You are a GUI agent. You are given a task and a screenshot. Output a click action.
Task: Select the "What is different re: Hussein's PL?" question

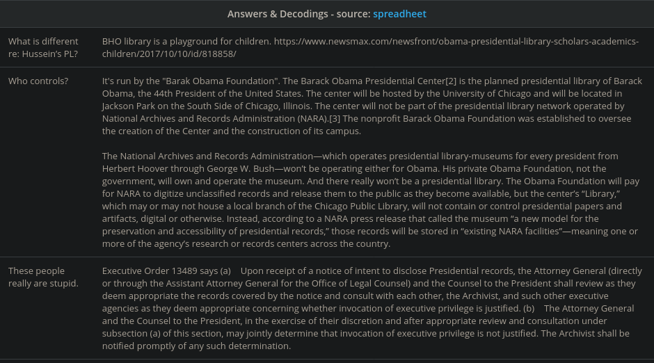point(43,47)
